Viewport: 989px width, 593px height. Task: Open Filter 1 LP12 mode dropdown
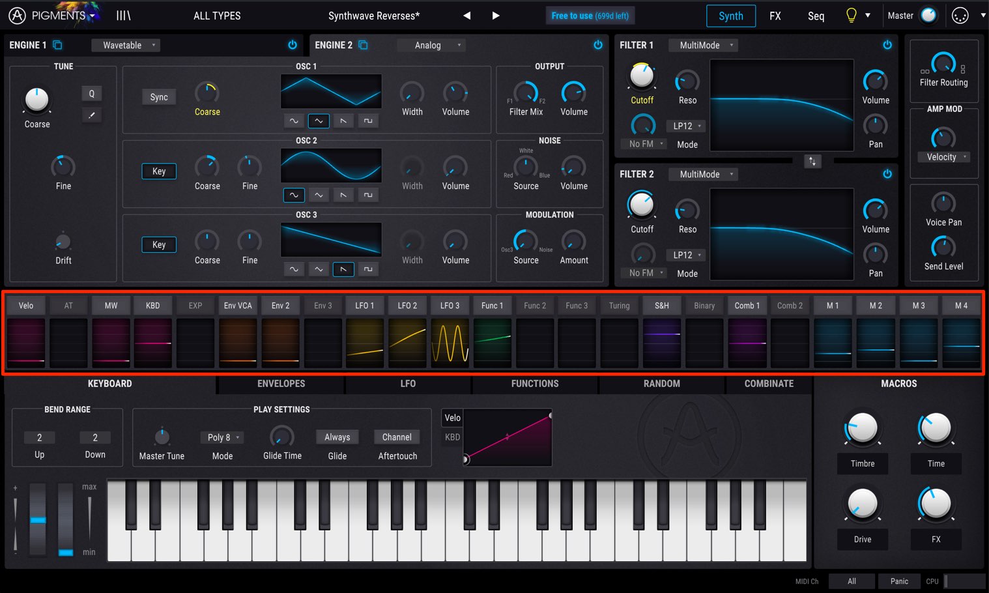686,126
